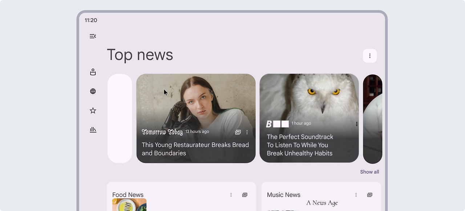
Task: Open the white owl card image
Action: (x=309, y=118)
